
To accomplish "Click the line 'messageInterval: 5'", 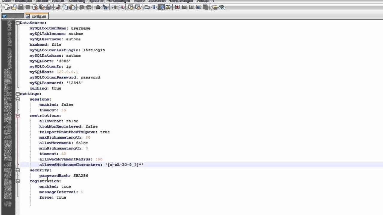I will point(61,192).
